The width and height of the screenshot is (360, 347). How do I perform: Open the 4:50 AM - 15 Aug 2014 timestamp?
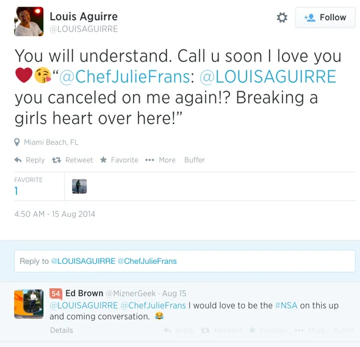[55, 214]
